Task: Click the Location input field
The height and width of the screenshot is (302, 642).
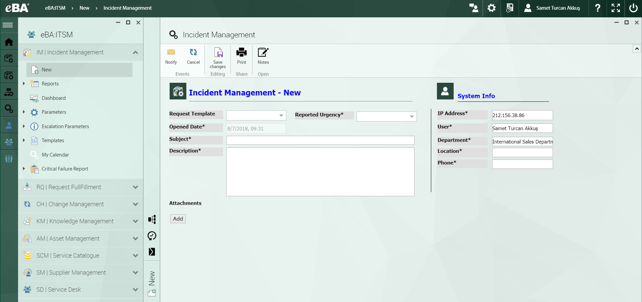Action: click(523, 153)
